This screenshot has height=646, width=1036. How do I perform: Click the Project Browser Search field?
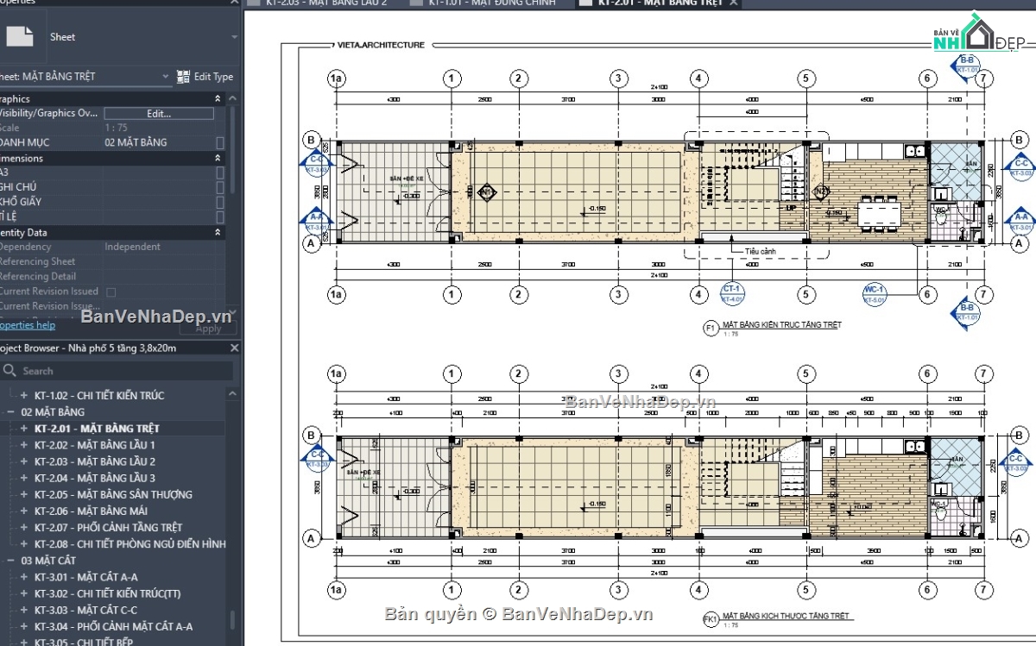click(117, 371)
